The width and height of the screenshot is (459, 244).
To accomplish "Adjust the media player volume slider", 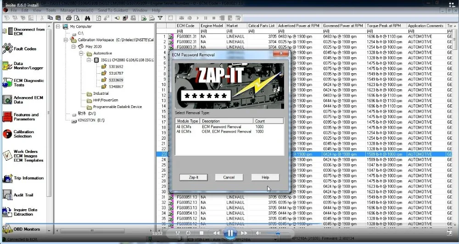I will click(278, 233).
